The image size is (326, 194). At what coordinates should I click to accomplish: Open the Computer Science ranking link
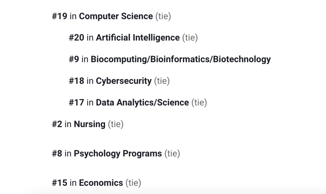click(x=116, y=16)
